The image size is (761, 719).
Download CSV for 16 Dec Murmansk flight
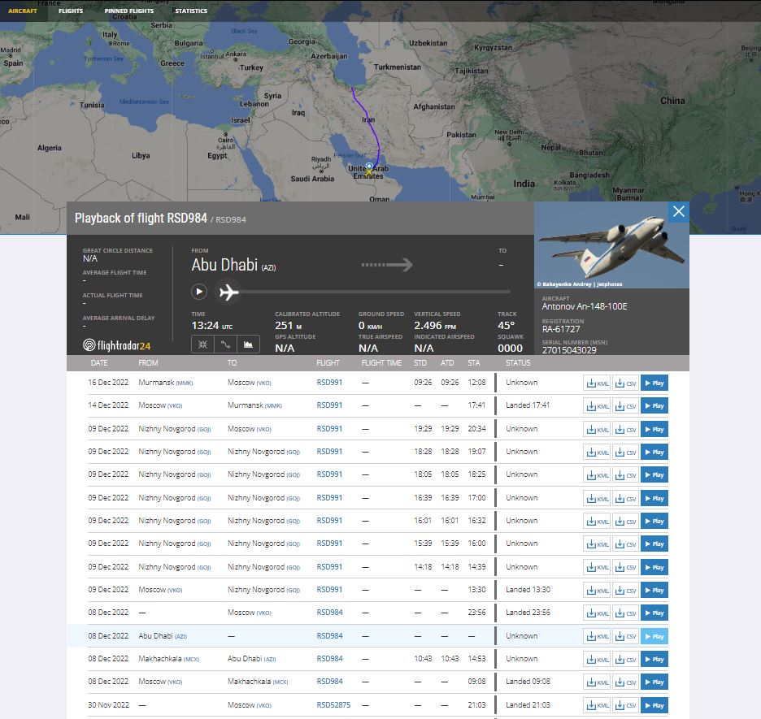point(624,383)
